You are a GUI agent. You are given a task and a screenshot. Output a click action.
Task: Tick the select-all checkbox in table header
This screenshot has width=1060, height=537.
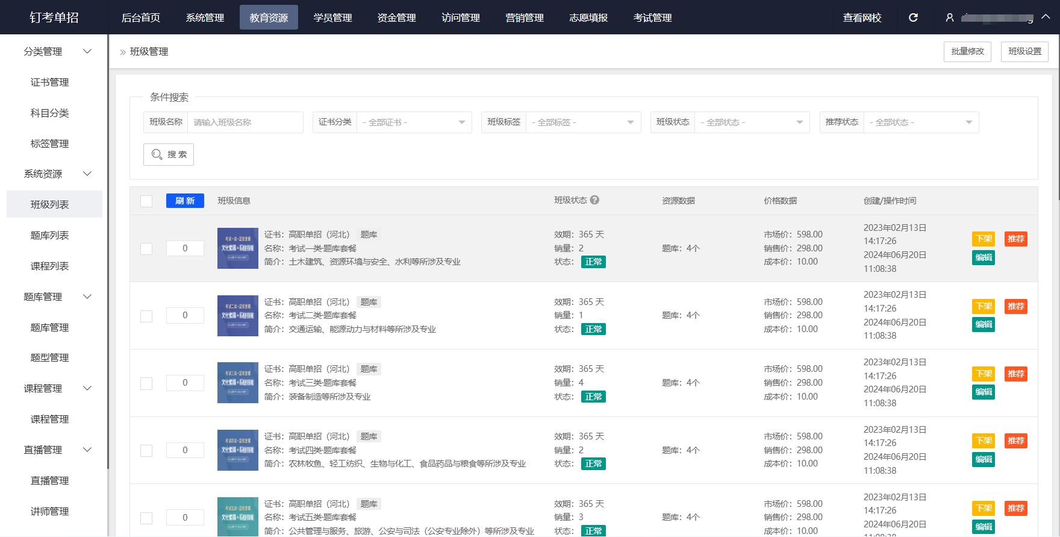click(x=146, y=201)
